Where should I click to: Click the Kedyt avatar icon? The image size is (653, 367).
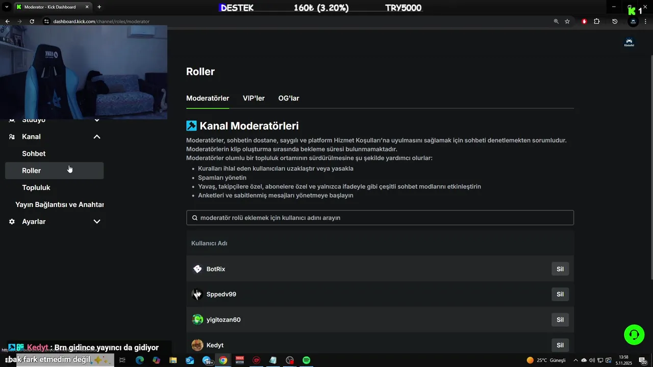point(197,345)
